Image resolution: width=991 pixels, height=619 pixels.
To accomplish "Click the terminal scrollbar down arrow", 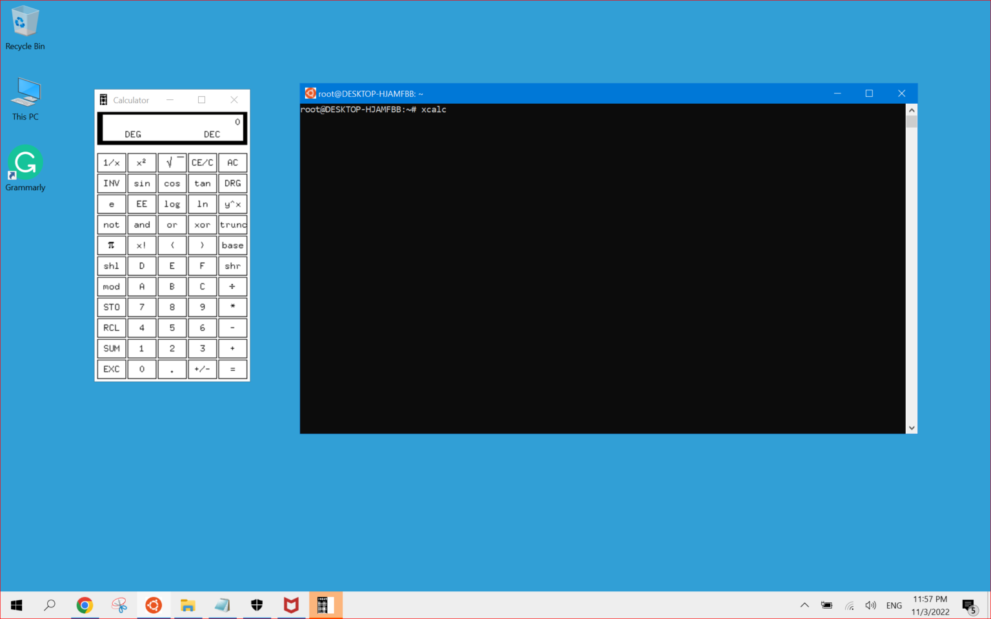I will pos(912,427).
